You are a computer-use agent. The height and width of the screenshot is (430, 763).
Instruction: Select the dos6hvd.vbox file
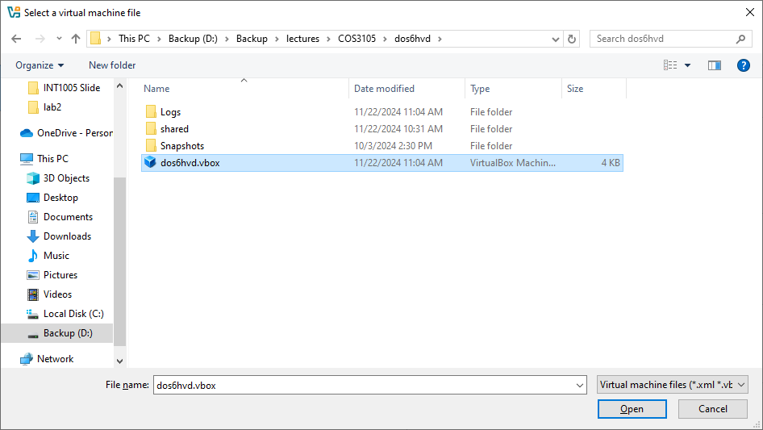[x=190, y=163]
